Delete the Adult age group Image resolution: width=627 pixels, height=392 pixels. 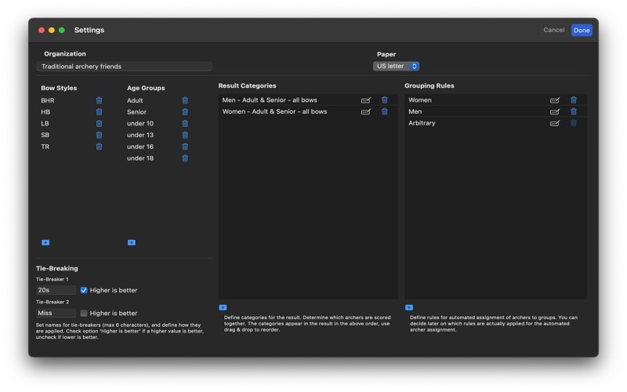185,100
